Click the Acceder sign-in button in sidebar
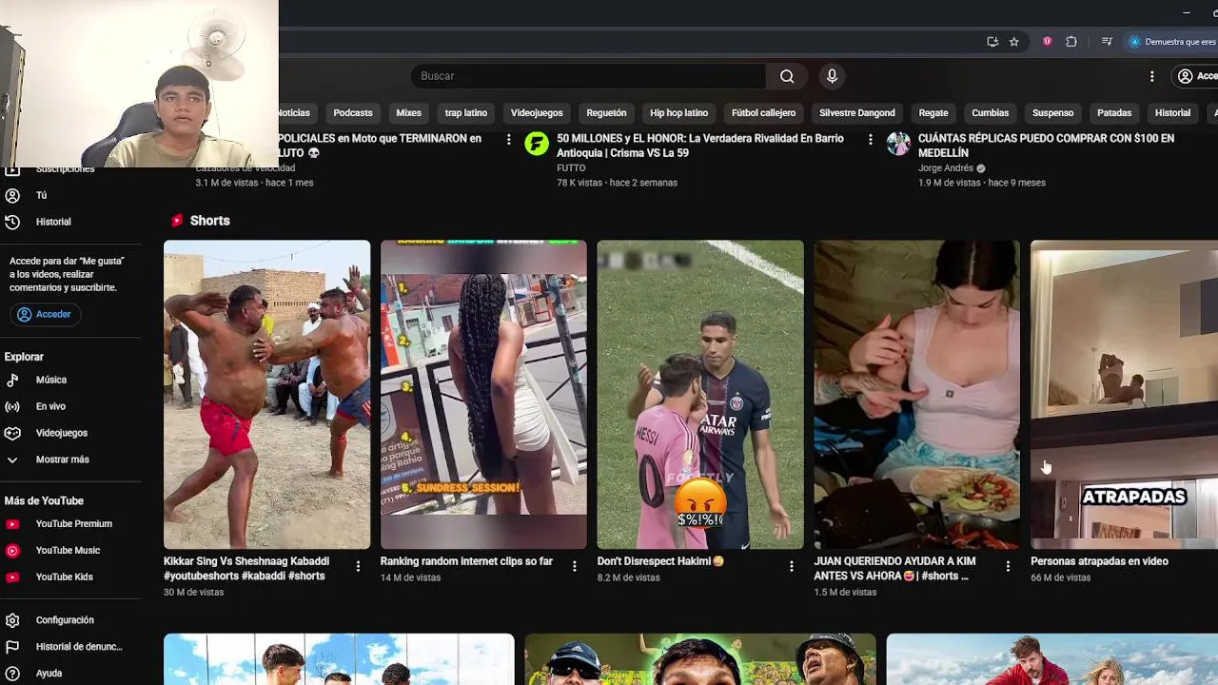This screenshot has height=685, width=1218. tap(45, 314)
